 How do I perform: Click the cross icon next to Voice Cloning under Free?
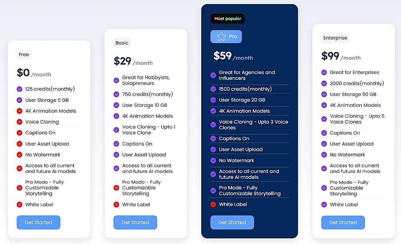[x=19, y=122]
